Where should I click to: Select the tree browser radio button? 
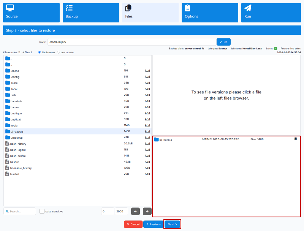click(58, 52)
